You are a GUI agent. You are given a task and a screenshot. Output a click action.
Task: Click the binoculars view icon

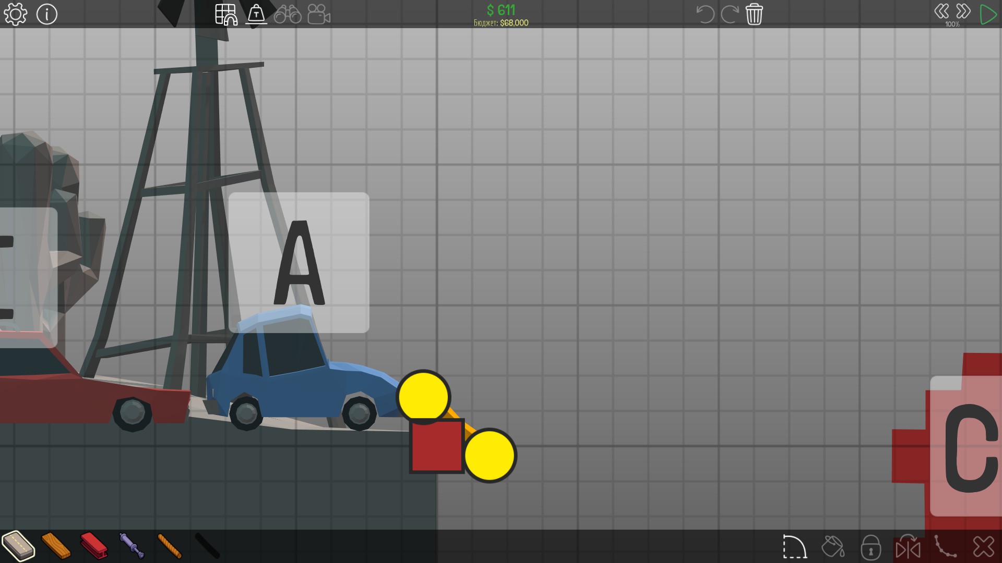tap(288, 14)
